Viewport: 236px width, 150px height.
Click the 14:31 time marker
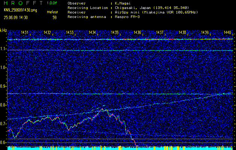pos(24,32)
